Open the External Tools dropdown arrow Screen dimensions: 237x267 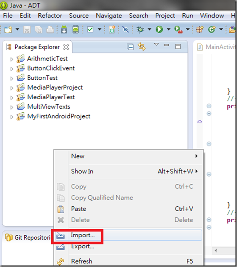[188, 29]
